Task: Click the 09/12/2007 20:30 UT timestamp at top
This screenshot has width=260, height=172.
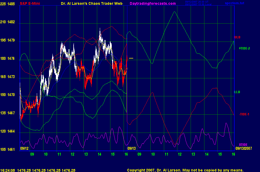Action: click(197, 2)
